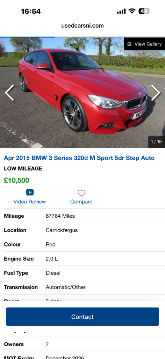
Task: Tap the usedcarsni.com address bar
Action: click(82, 26)
